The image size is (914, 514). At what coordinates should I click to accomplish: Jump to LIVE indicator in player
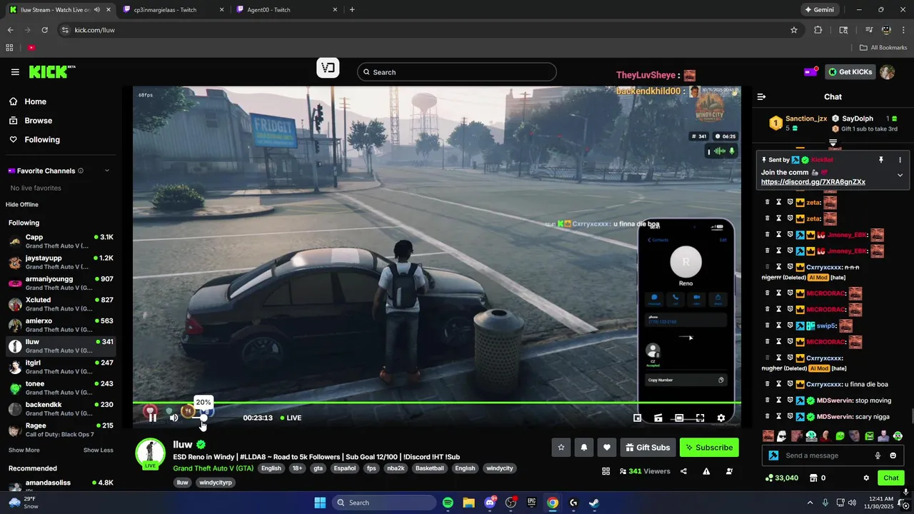coord(291,418)
